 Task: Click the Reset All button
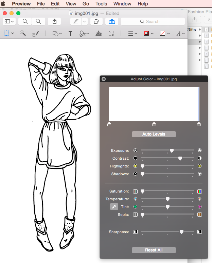(154, 250)
